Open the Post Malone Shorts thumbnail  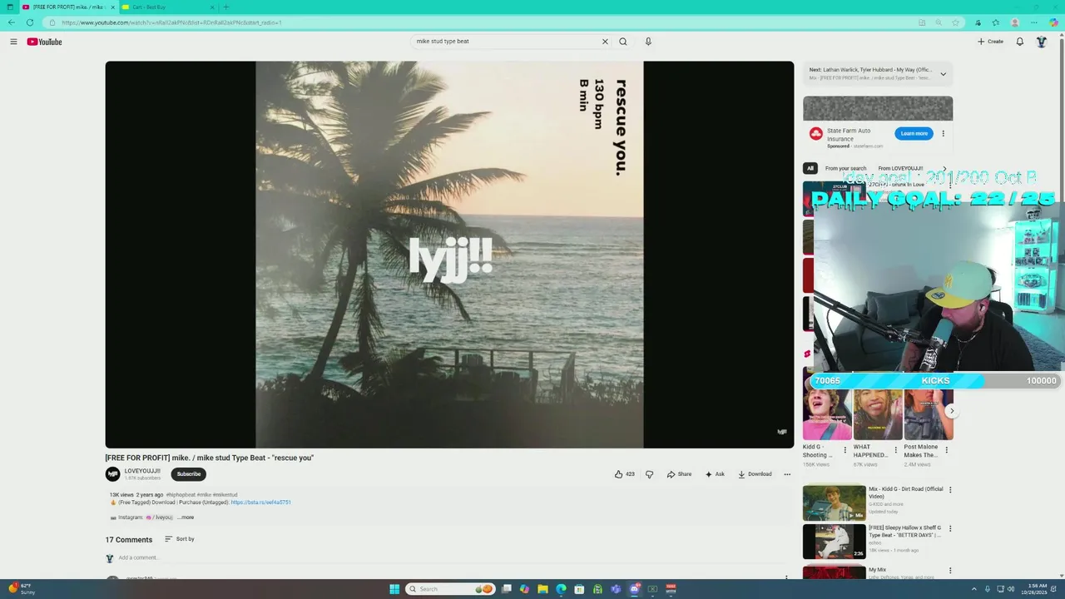[x=929, y=414]
